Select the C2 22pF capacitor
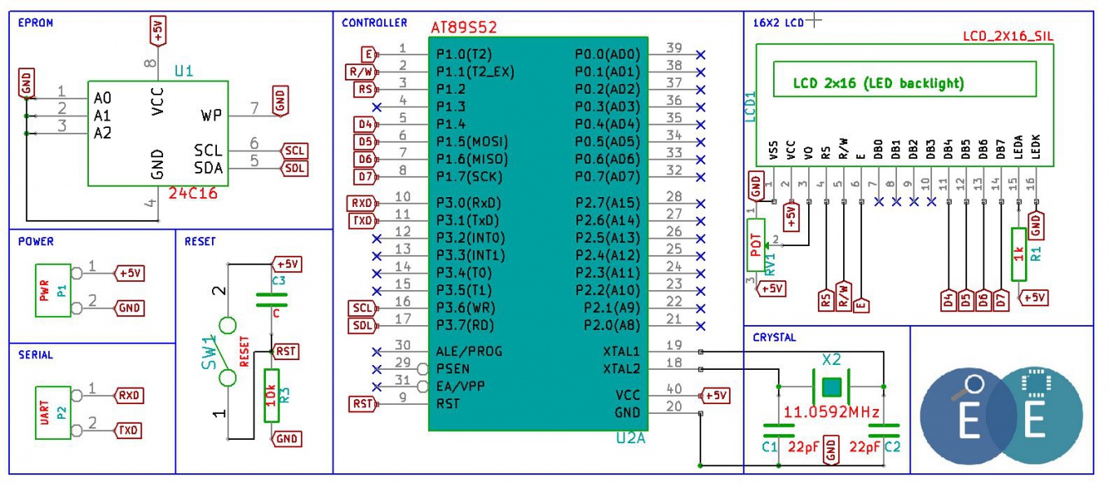 point(884,430)
